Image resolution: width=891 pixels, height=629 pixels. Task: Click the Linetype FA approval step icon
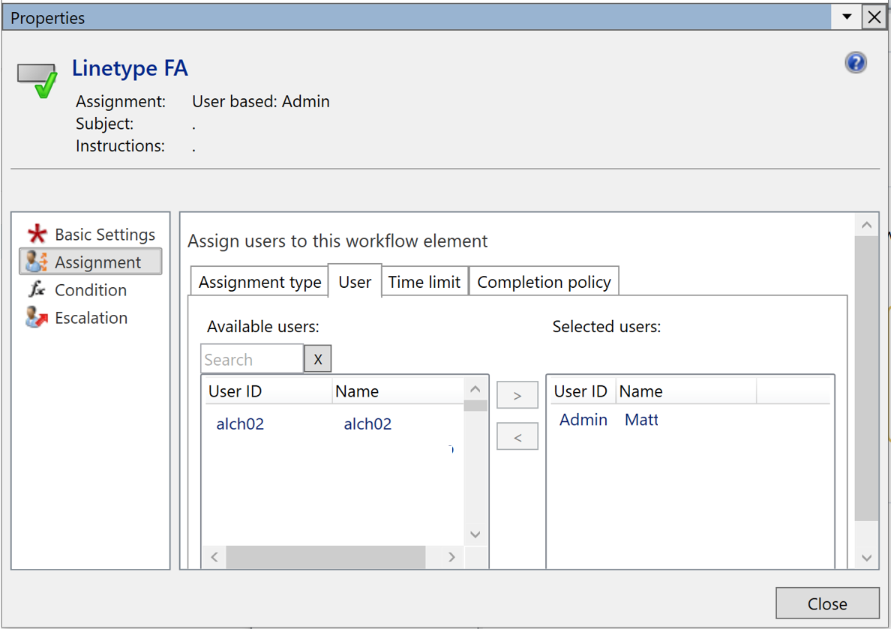coord(37,79)
